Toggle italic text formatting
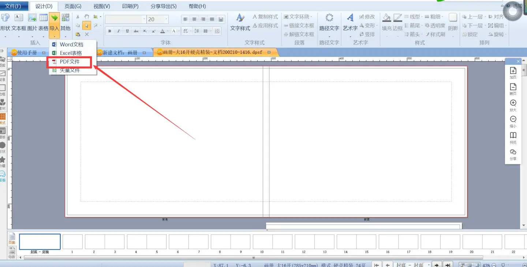 (x=118, y=31)
